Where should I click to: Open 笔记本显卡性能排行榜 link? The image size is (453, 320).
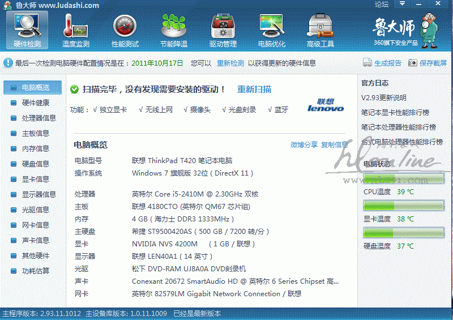tap(395, 113)
